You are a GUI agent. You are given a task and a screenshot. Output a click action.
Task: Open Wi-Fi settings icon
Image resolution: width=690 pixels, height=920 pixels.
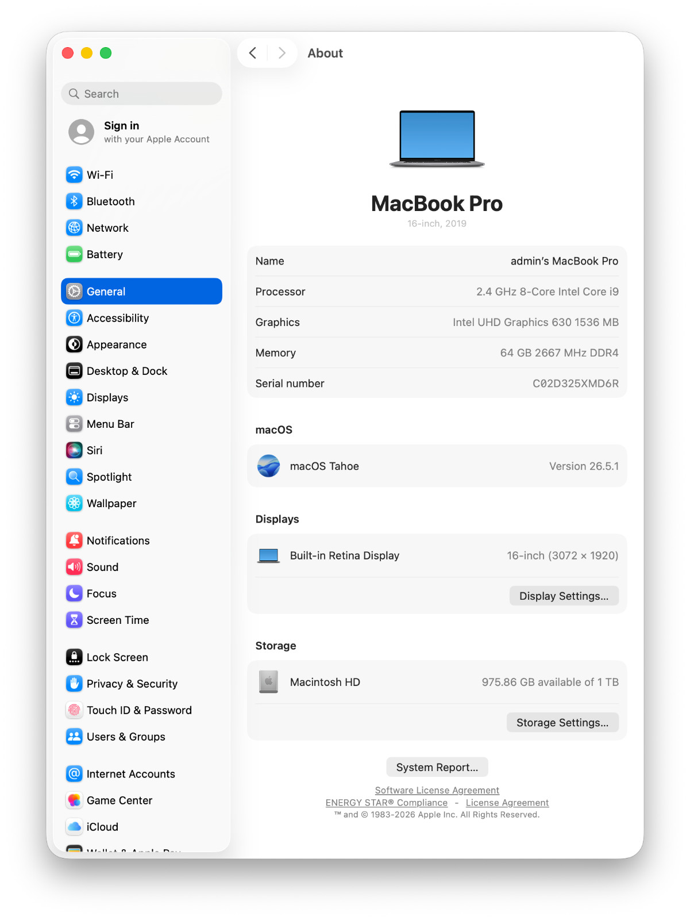coord(74,175)
